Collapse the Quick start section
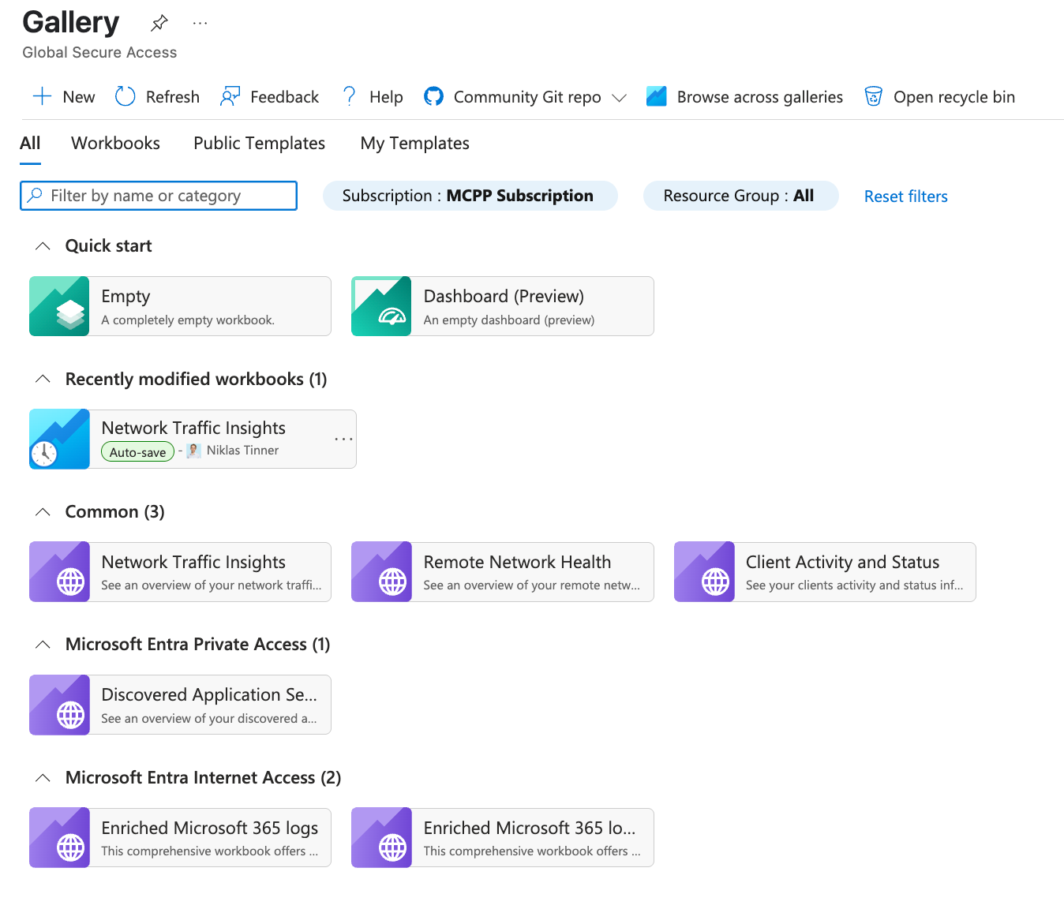The image size is (1064, 909). coord(43,246)
